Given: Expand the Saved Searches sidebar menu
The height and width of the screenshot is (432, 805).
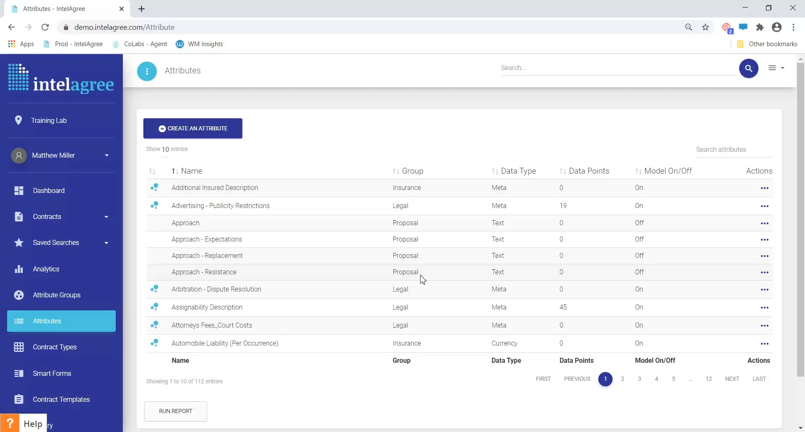Looking at the screenshot, I should 61,242.
